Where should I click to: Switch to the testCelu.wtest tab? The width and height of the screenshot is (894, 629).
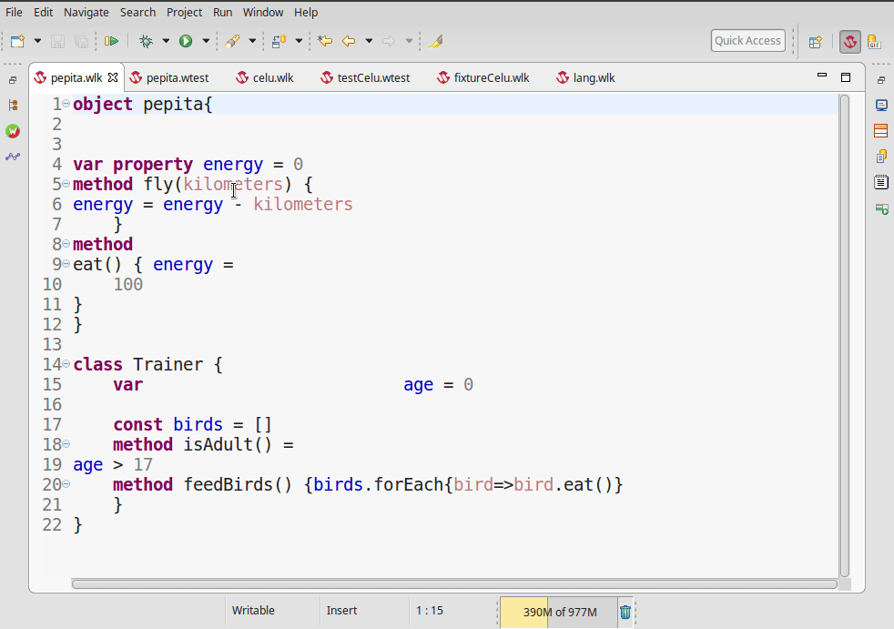pyautogui.click(x=373, y=78)
